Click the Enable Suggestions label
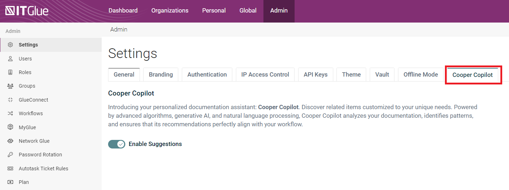509x190 pixels. point(155,144)
